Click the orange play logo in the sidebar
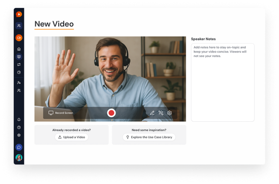Screen dimensions: 279x184 coord(19,14)
